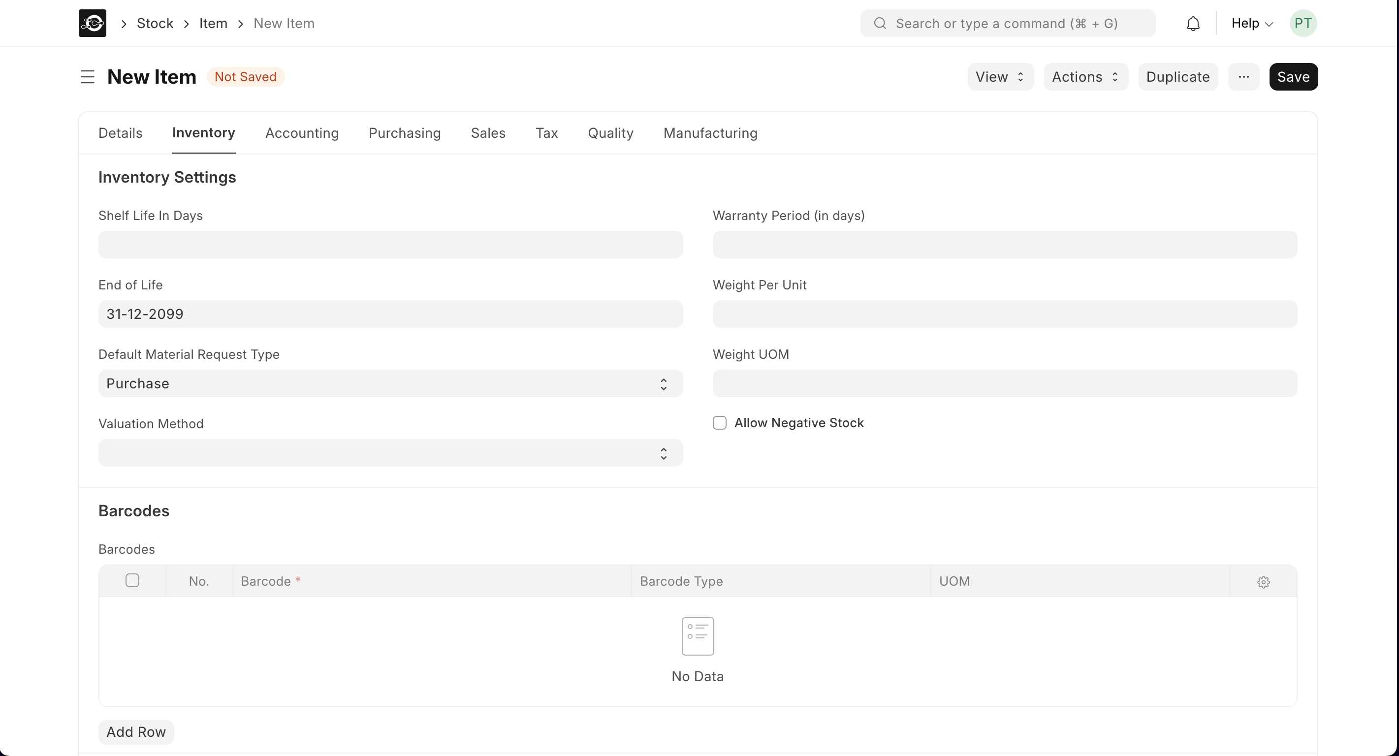The image size is (1399, 756).
Task: Open the Manufacturing tab
Action: point(710,133)
